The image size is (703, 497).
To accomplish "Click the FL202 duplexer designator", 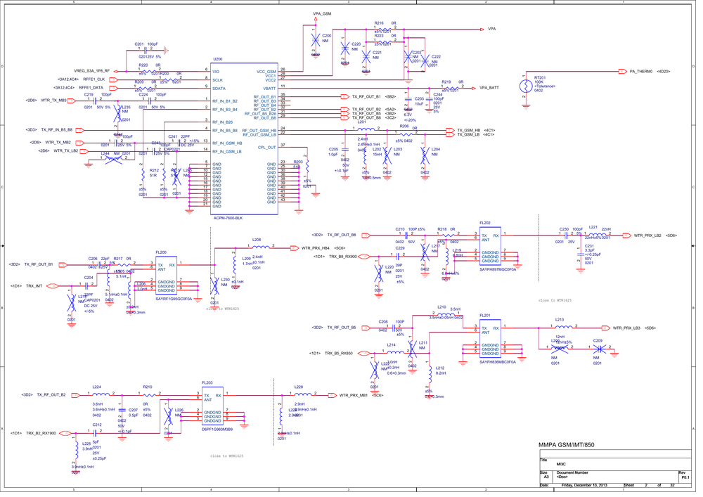I will 484,223.
